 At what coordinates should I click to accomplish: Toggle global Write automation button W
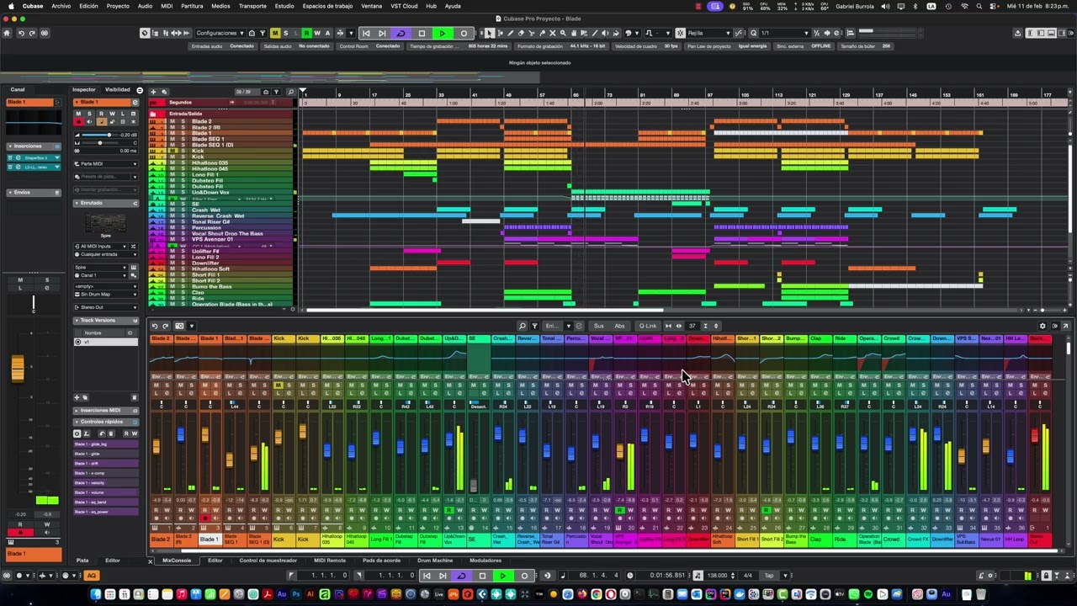[x=316, y=33]
